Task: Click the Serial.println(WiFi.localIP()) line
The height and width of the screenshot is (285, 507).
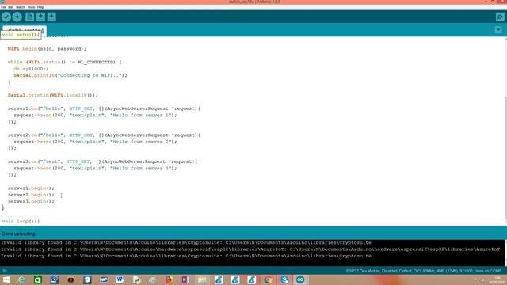Action: 53,95
